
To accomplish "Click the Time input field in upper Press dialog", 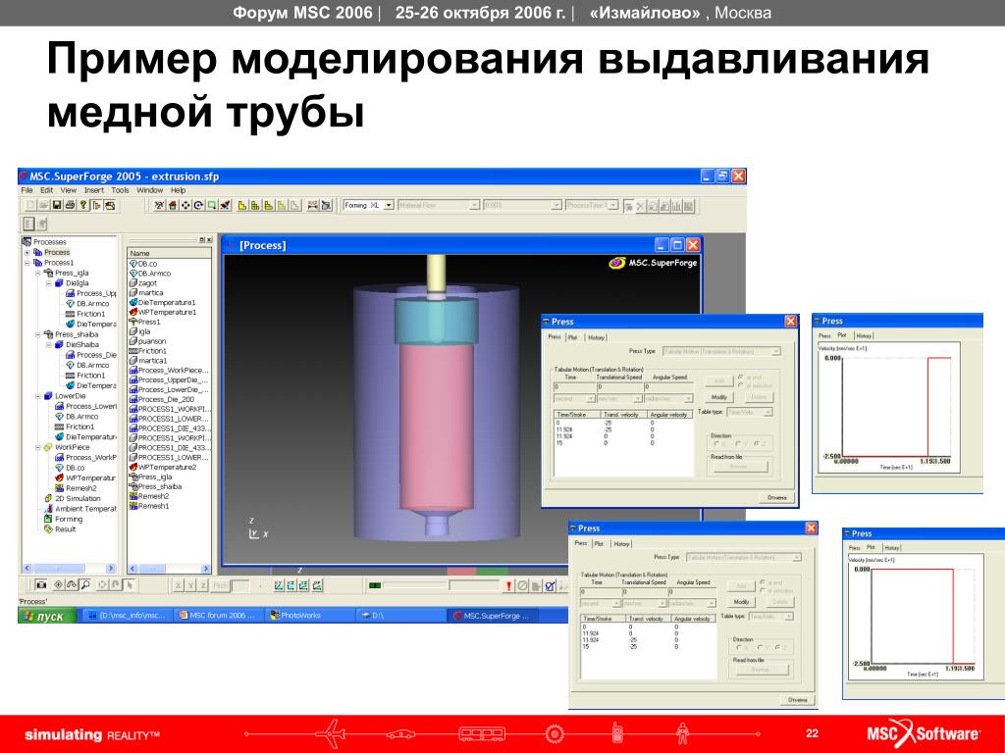I will tap(573, 386).
